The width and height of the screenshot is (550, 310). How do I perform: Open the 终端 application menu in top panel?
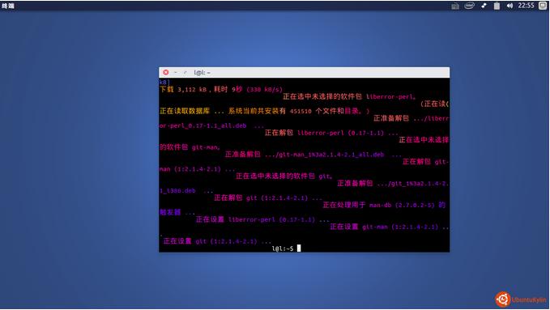[x=8, y=6]
